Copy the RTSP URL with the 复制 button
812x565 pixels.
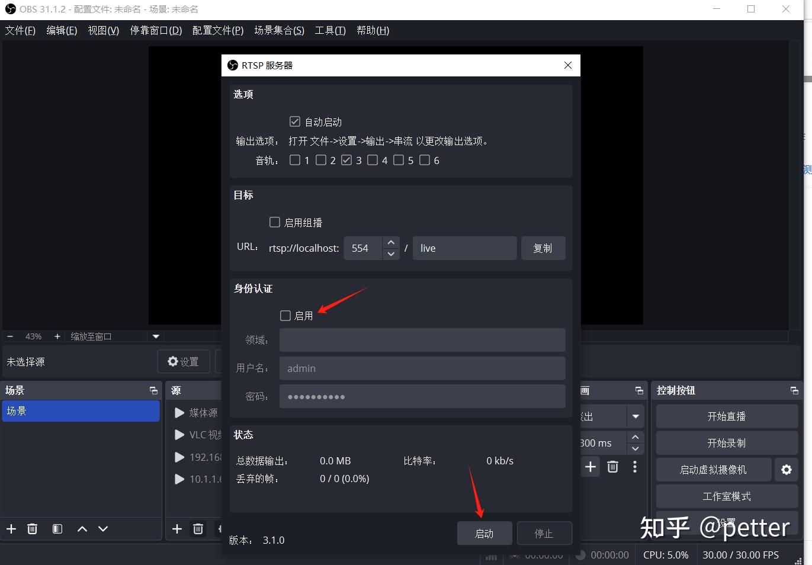pos(543,248)
